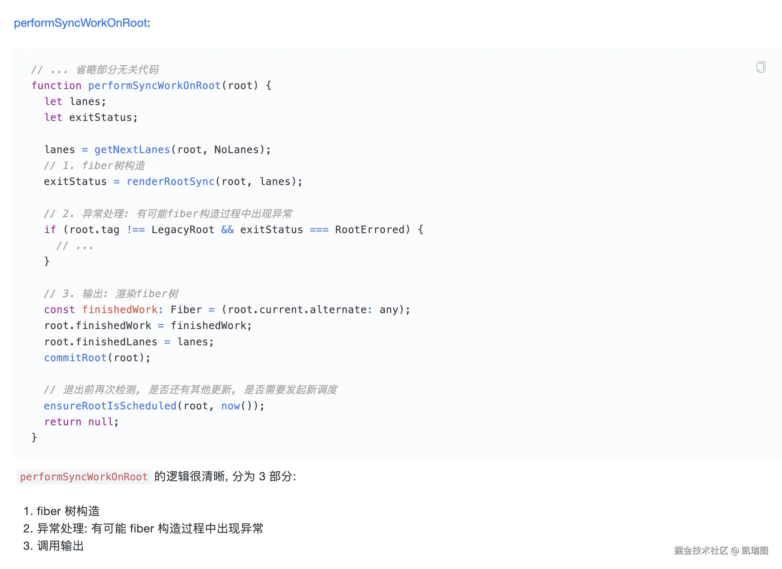Click the renderRootSync function name

click(170, 181)
